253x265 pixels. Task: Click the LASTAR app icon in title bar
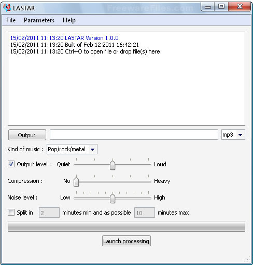click(x=7, y=8)
